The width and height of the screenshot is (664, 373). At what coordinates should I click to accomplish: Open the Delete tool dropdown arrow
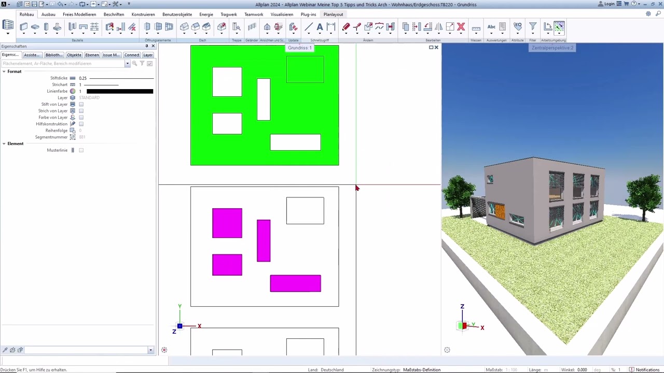click(x=461, y=34)
